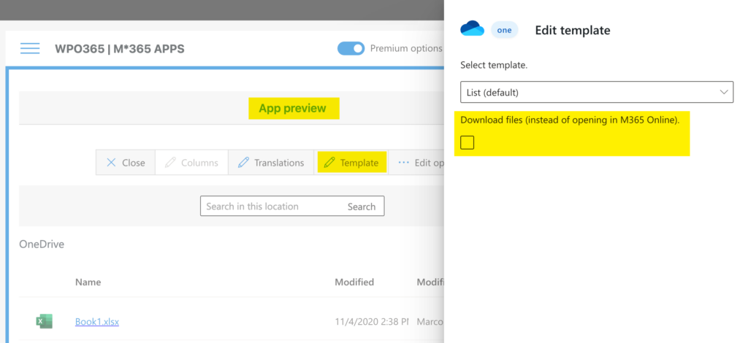Open the Translations toolbar item
This screenshot has width=748, height=343.
270,163
